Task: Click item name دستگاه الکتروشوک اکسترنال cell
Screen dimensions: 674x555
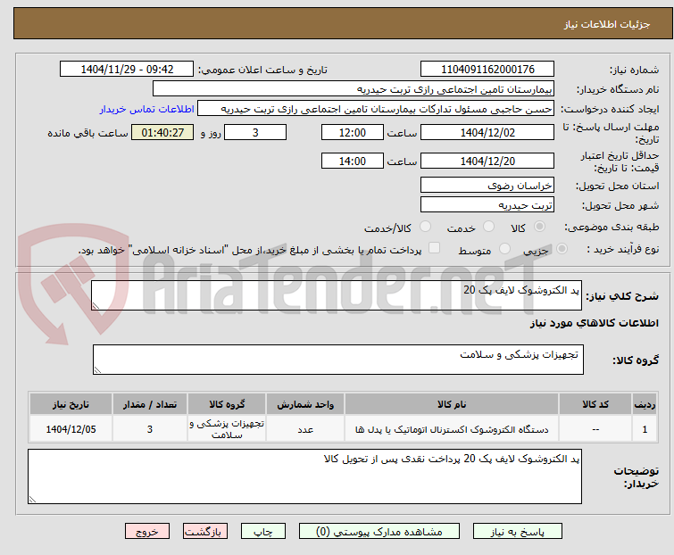Action: tap(452, 429)
